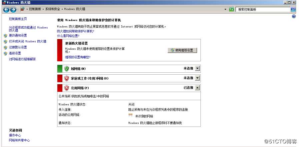Screen dimensions: 300x147
Task: Open 高级设置 link
Action: point(15,53)
